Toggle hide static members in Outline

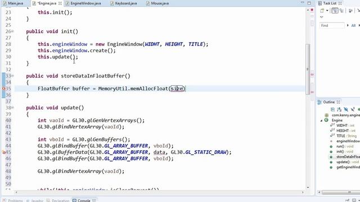tap(353, 109)
